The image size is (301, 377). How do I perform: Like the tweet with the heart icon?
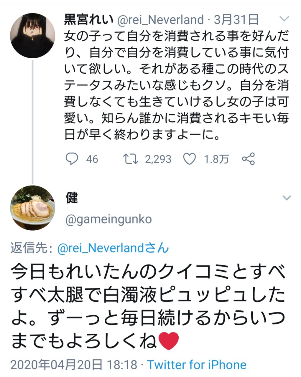[x=190, y=159]
